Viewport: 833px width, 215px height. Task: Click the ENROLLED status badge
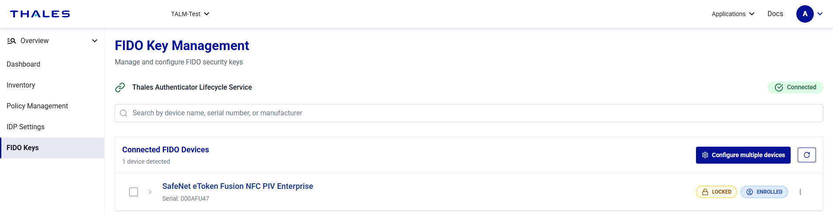click(x=764, y=192)
